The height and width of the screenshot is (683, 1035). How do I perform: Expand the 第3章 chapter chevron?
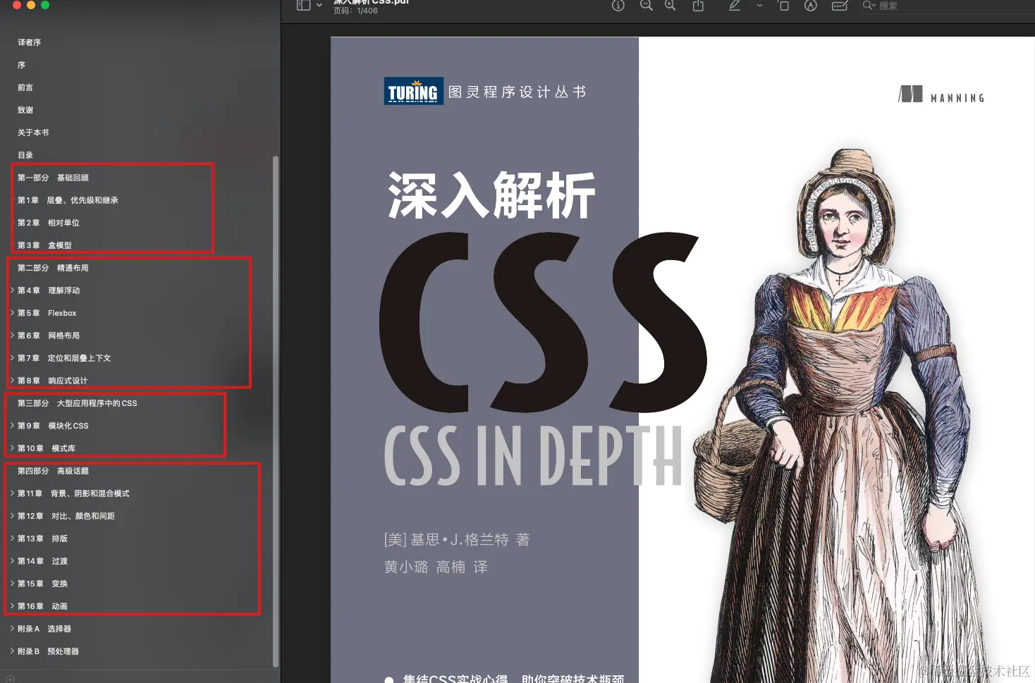(12, 245)
